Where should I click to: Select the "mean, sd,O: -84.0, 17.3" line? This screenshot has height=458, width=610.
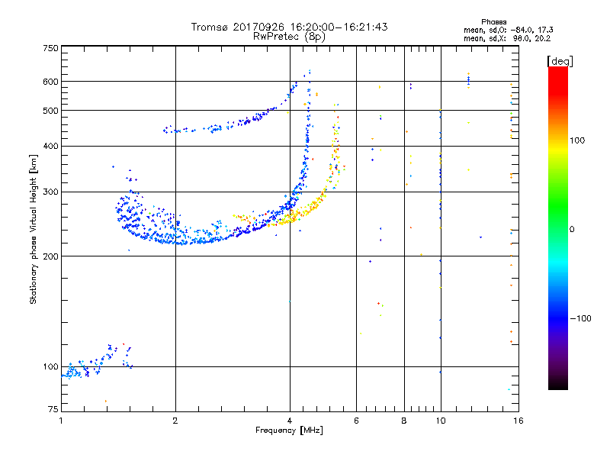(508, 30)
